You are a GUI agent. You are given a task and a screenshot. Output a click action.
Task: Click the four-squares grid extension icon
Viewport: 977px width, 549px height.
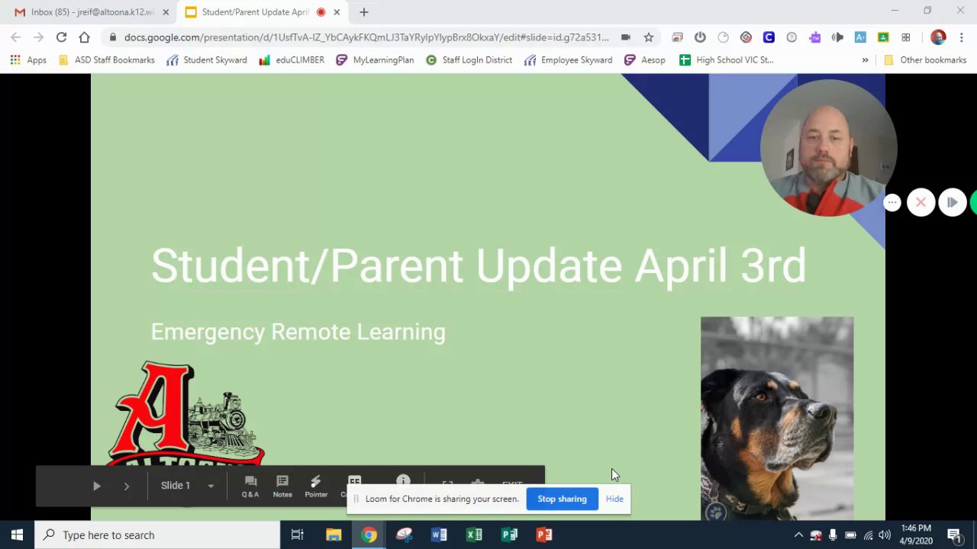click(906, 37)
